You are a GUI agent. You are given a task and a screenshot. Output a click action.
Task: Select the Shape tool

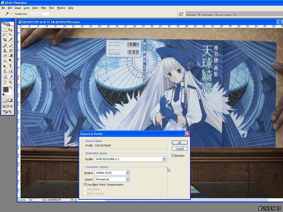coord(10,71)
